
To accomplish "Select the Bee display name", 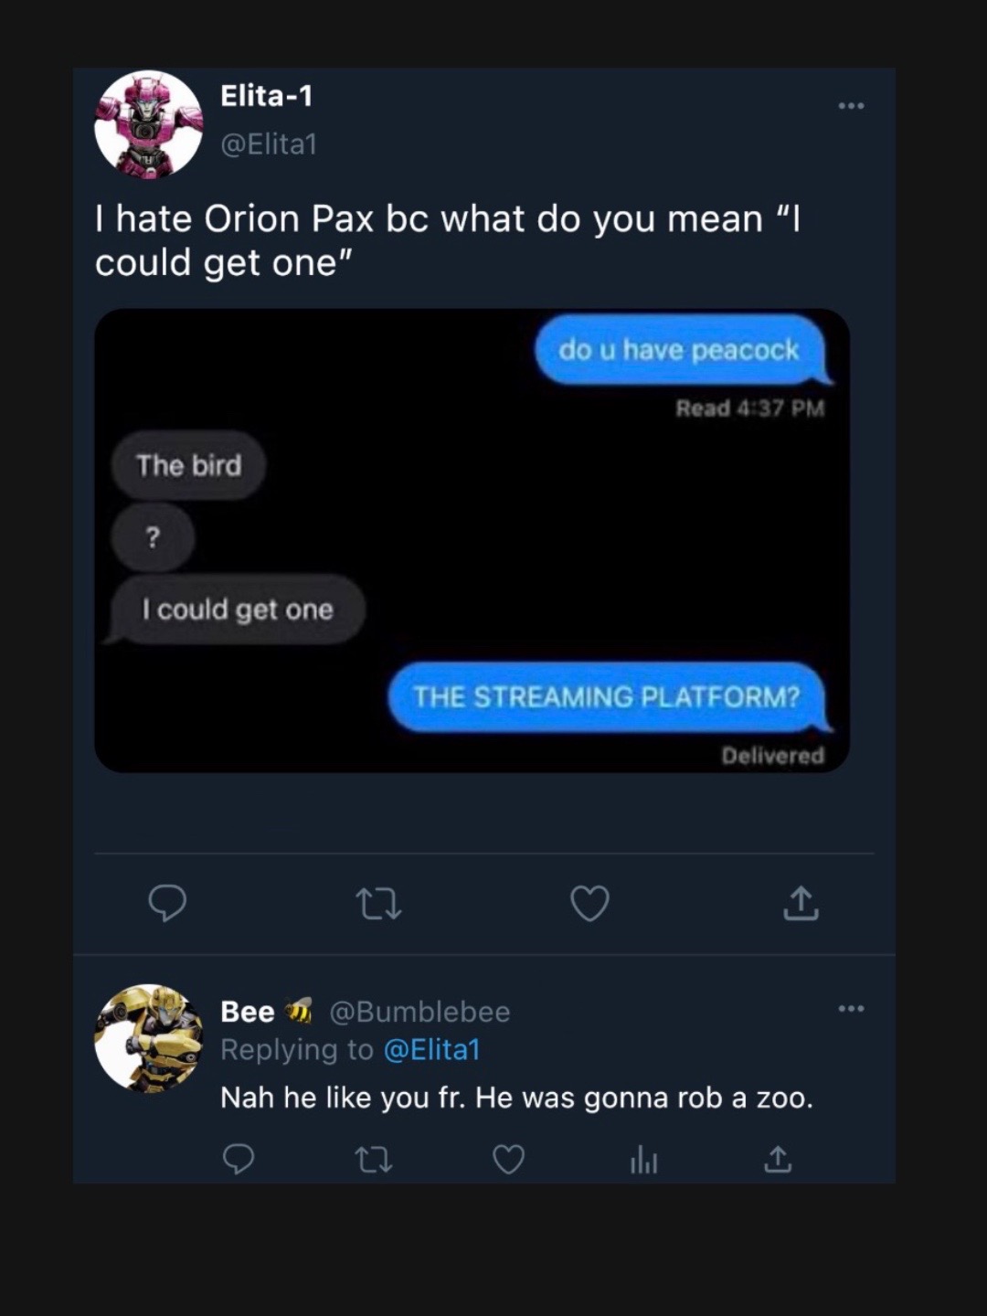I will (247, 1012).
